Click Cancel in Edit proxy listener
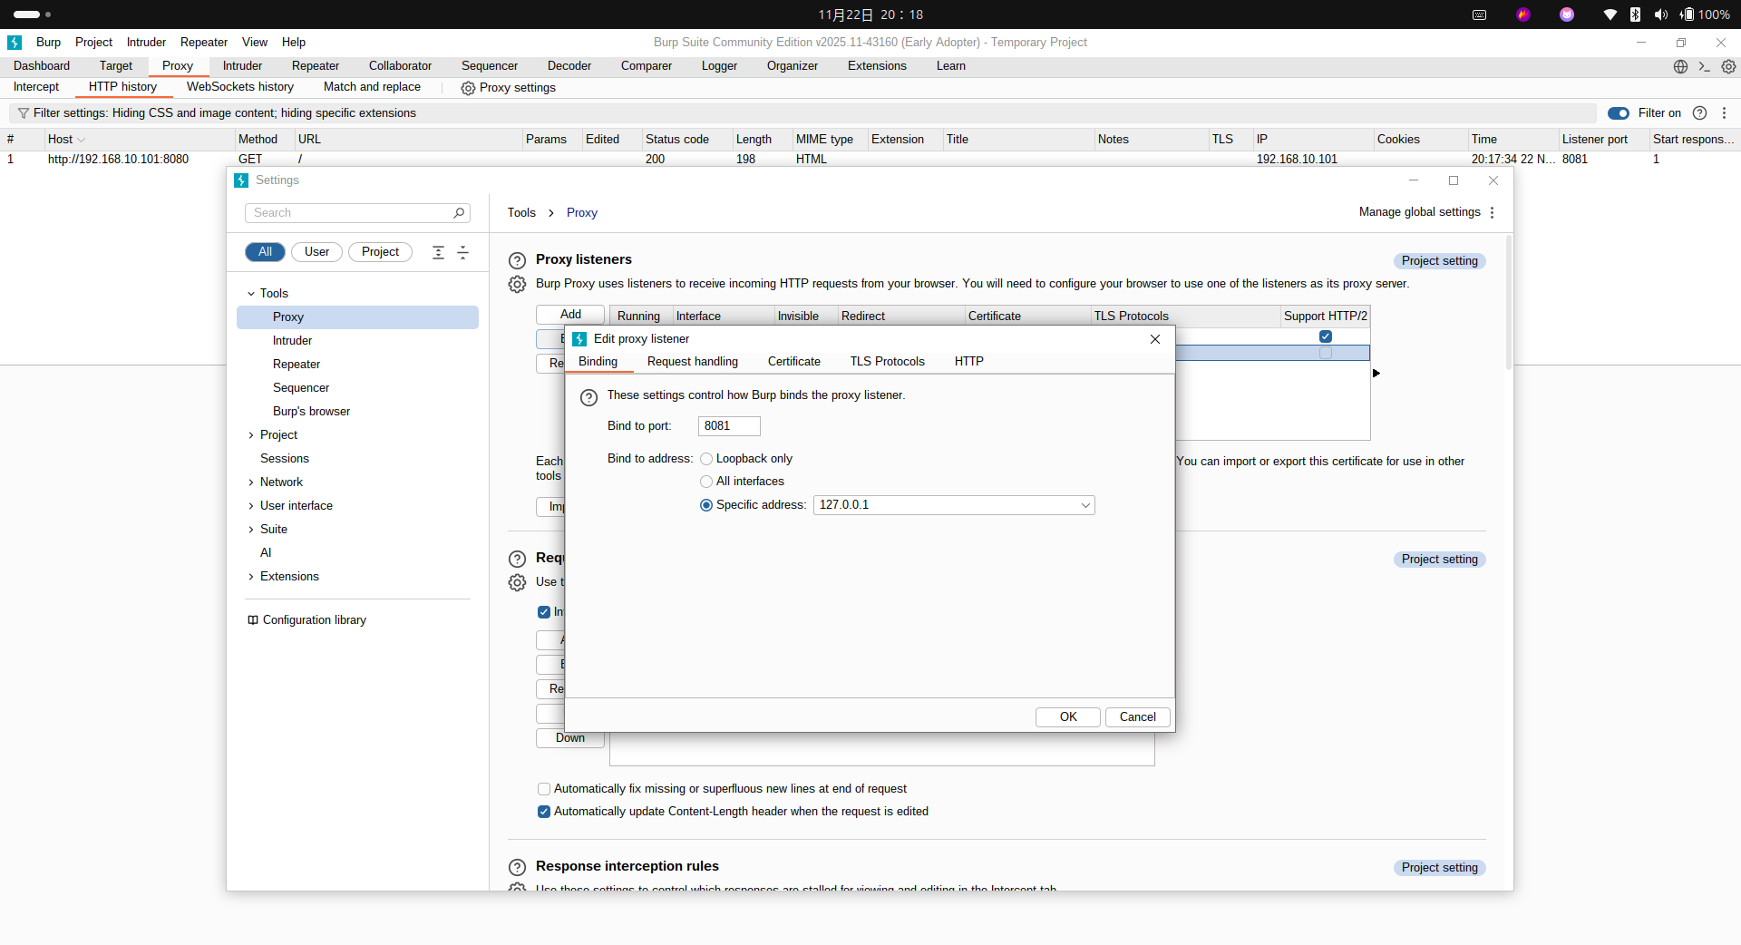Screen dimensions: 1741x945 point(1137,717)
